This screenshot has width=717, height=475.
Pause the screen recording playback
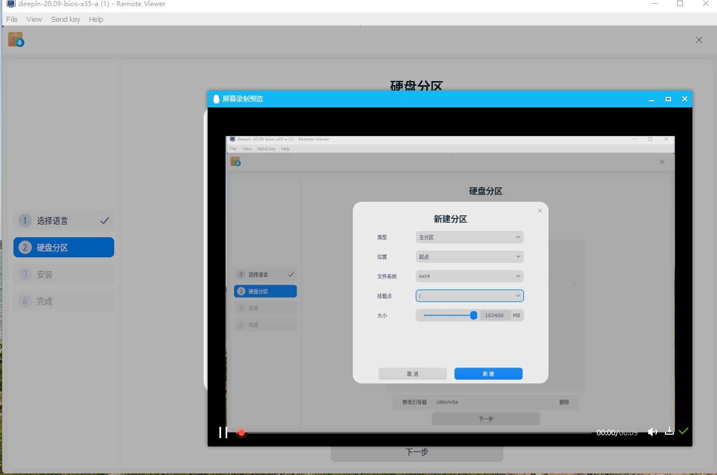pyautogui.click(x=223, y=432)
